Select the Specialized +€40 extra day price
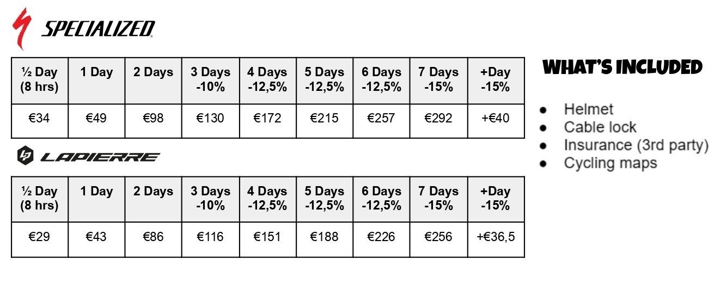 click(496, 118)
